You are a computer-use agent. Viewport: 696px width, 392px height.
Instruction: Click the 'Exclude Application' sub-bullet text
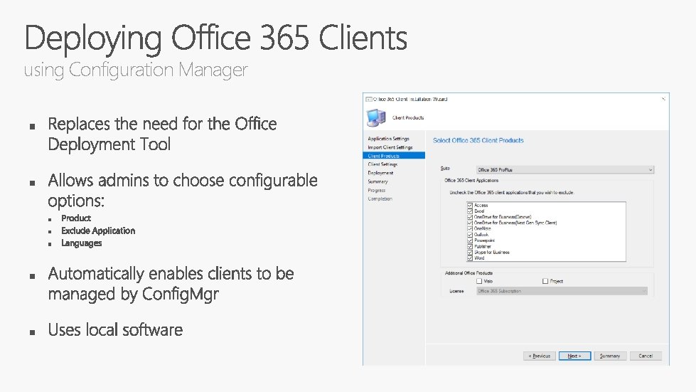pyautogui.click(x=98, y=231)
